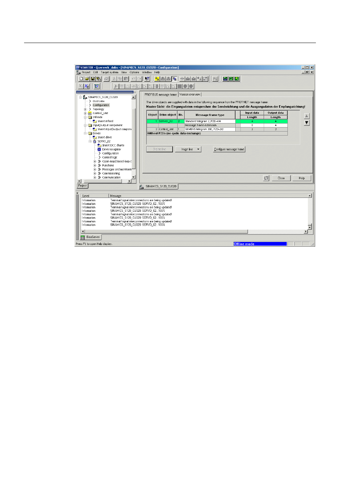Click the New project toolbar icon
Image resolution: width=348 pixels, height=492 pixels.
[x=82, y=79]
